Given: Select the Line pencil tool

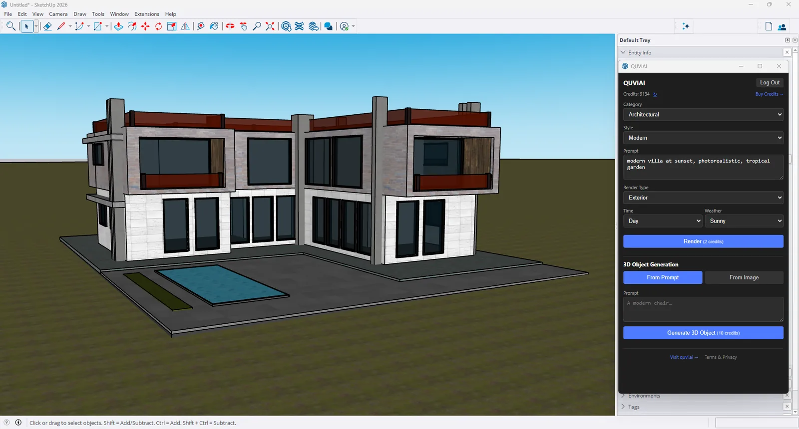Looking at the screenshot, I should (x=61, y=26).
